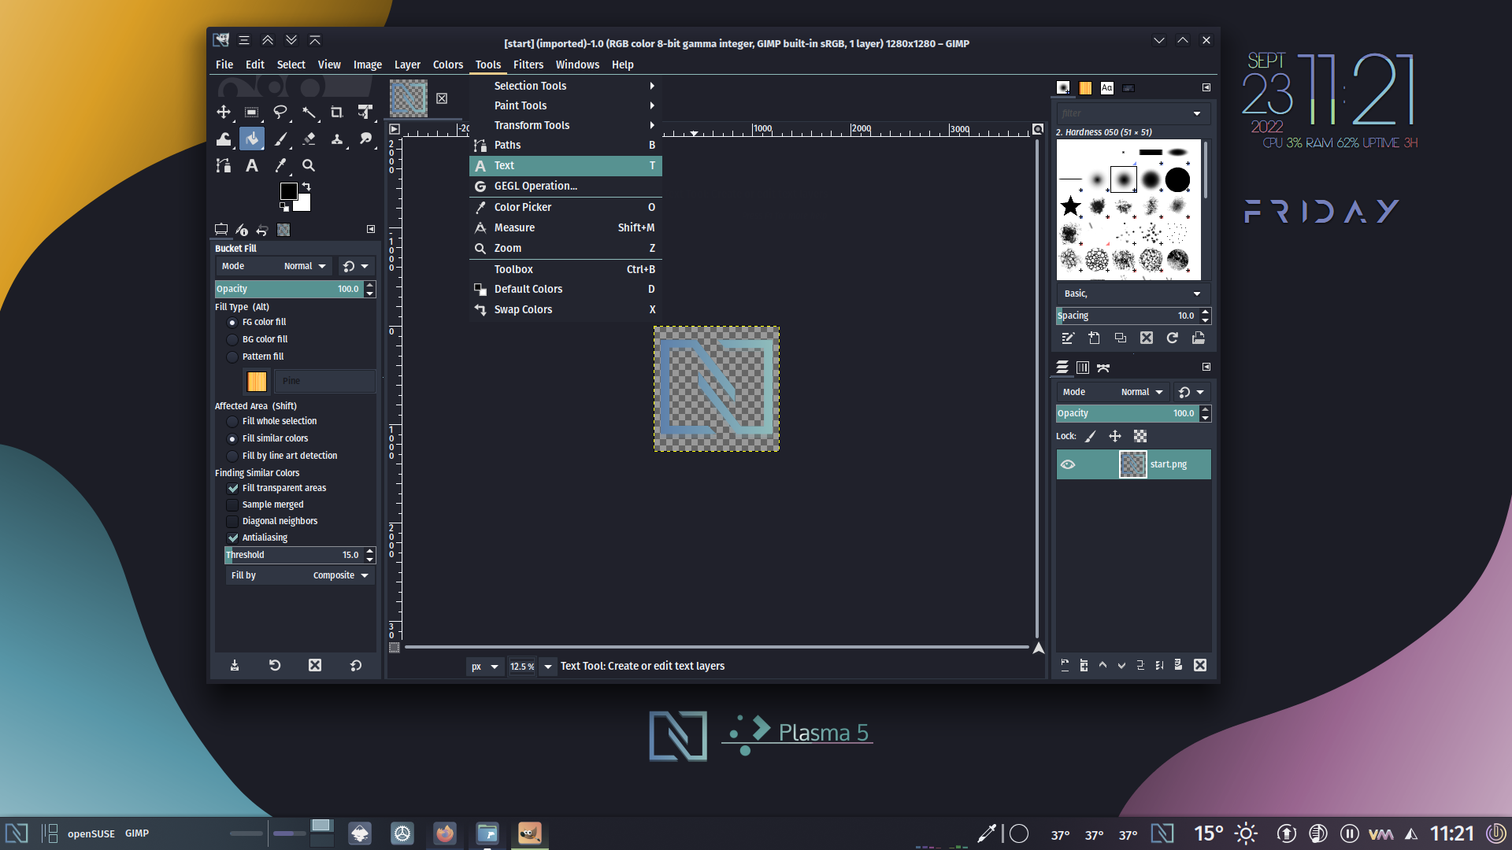The image size is (1512, 850).
Task: Activate the Crop tool
Action: click(337, 112)
